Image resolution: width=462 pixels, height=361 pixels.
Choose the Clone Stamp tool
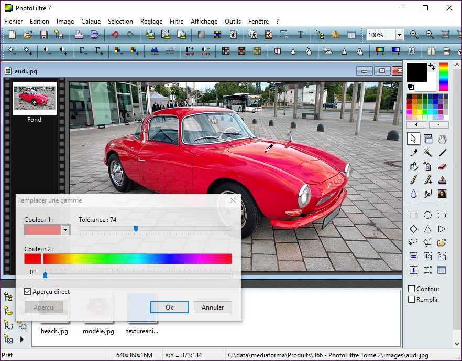click(x=442, y=180)
